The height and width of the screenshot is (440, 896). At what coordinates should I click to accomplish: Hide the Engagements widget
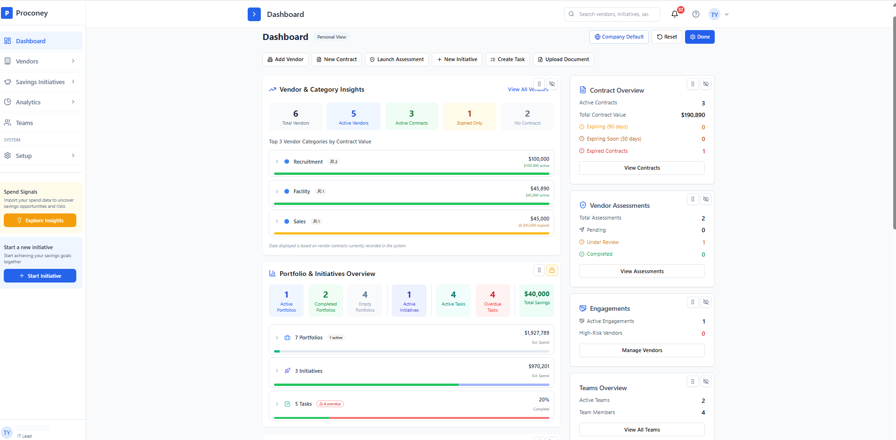(706, 302)
